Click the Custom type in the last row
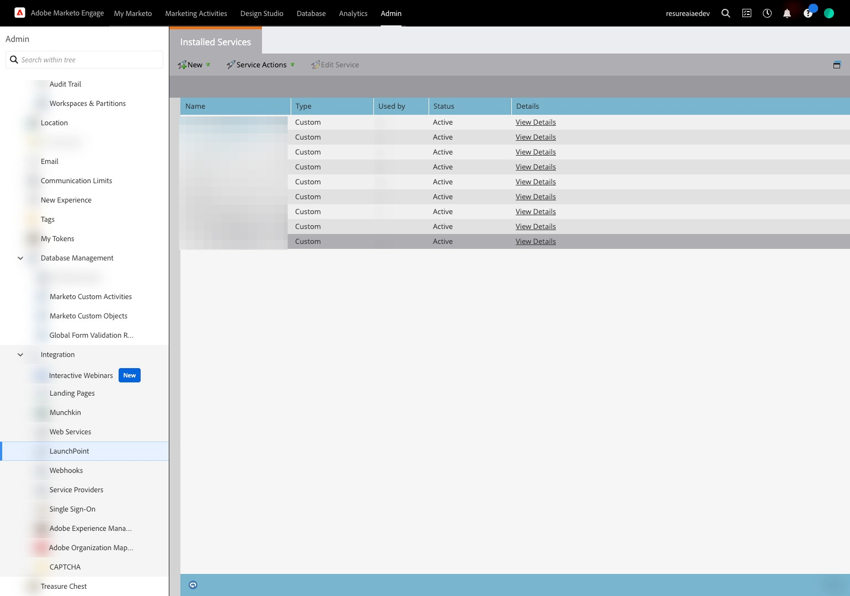 pyautogui.click(x=308, y=241)
